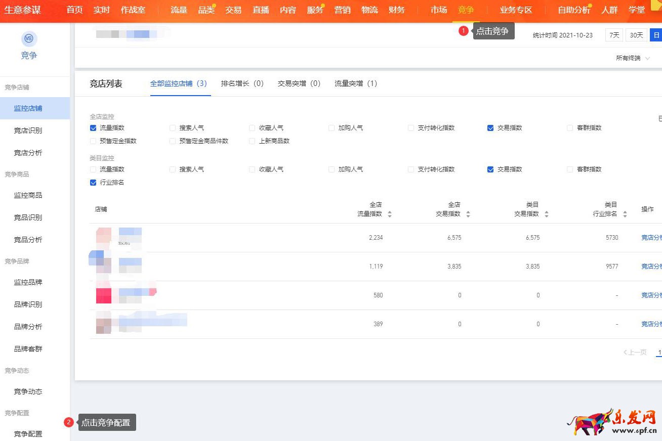Sort by 全店交易指数 column arrows
Screen dimensions: 662x441
[x=468, y=213]
